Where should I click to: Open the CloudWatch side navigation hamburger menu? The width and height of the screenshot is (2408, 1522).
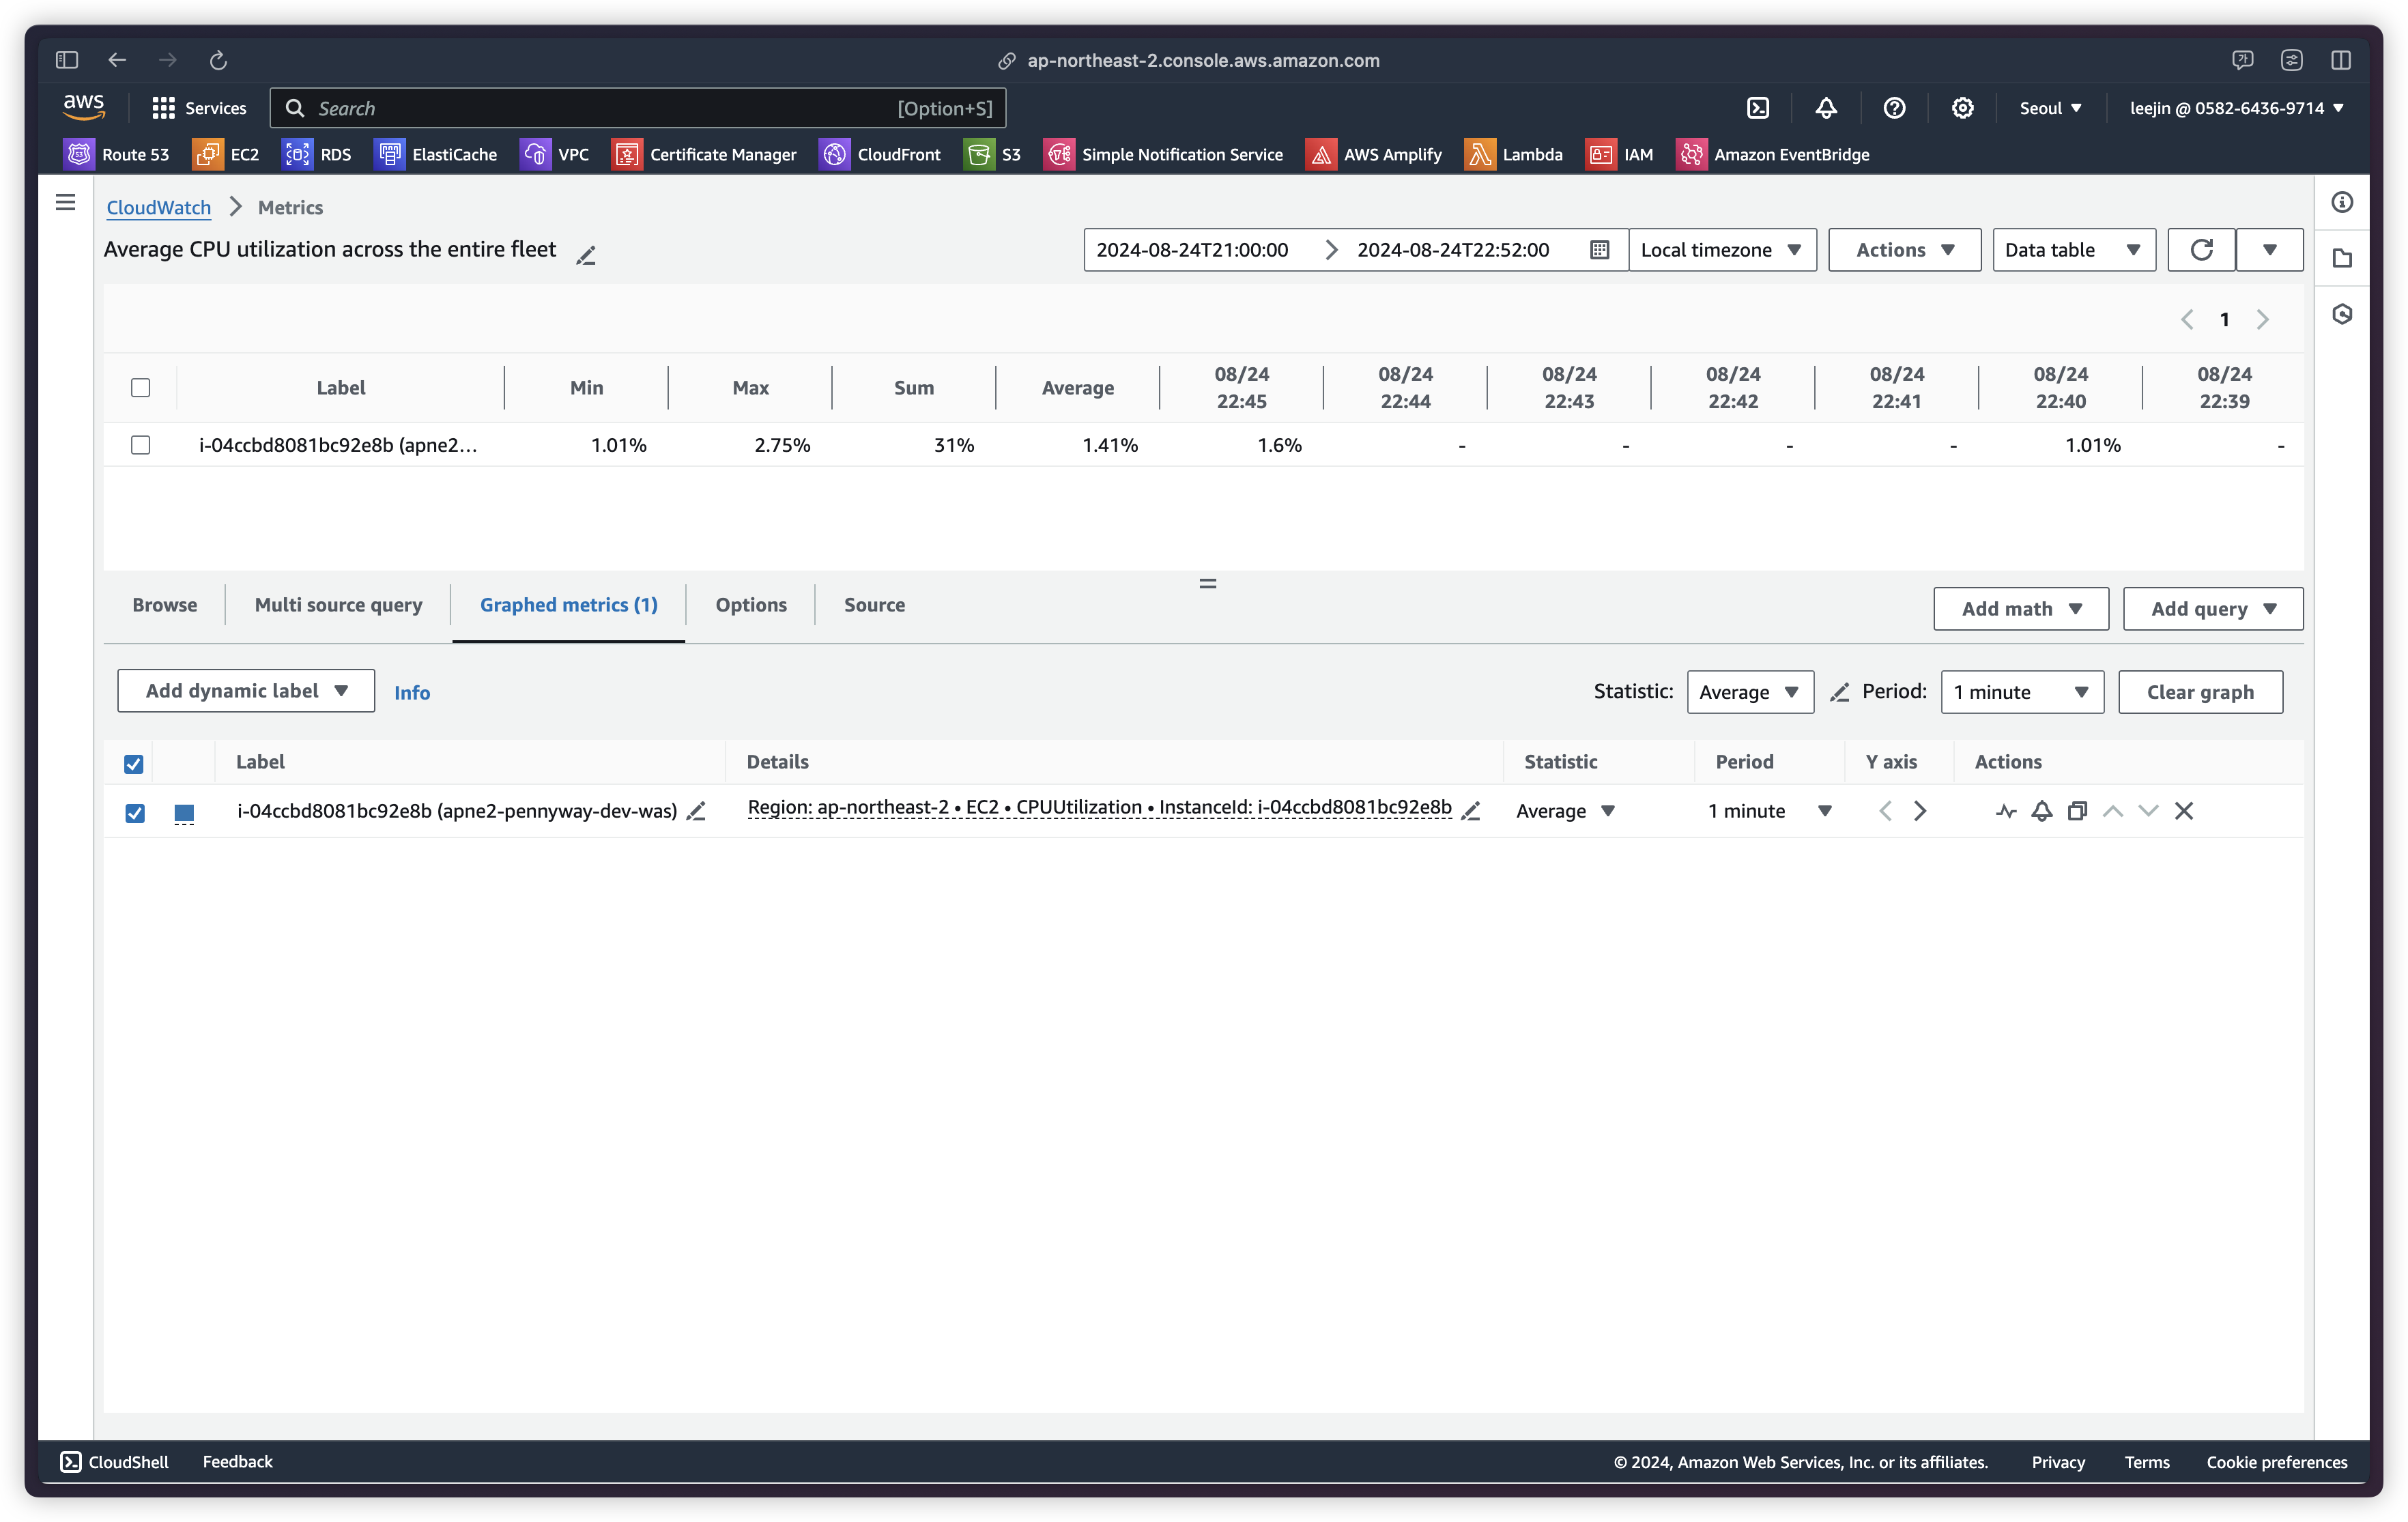[x=66, y=203]
